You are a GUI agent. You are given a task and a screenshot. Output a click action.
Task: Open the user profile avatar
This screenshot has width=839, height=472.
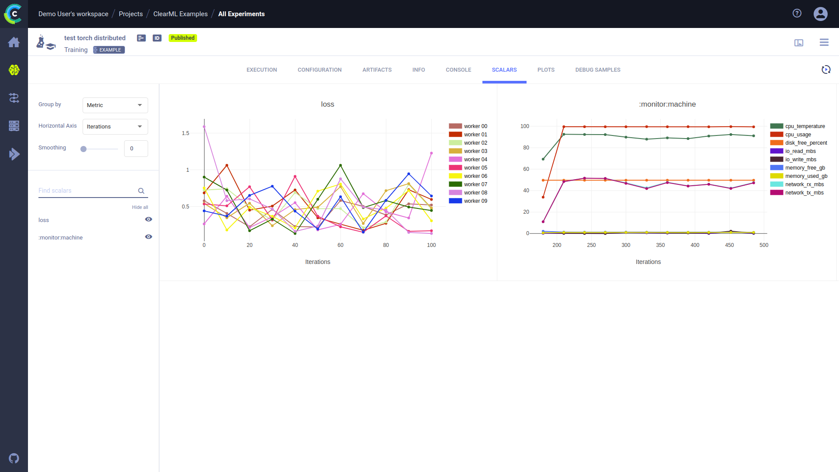(x=821, y=14)
